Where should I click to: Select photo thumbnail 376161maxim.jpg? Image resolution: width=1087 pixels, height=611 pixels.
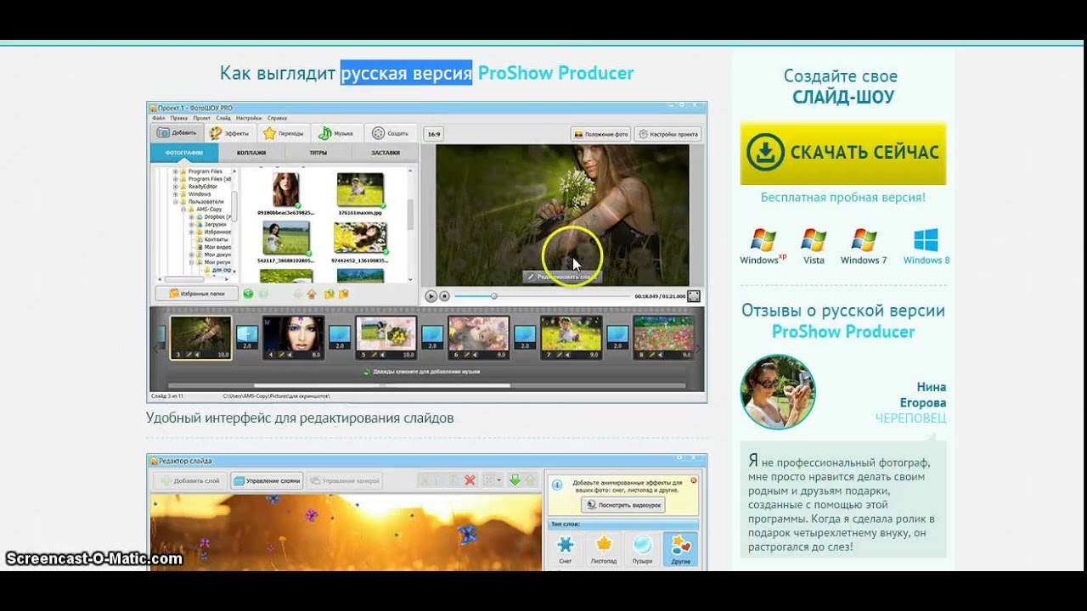click(361, 190)
